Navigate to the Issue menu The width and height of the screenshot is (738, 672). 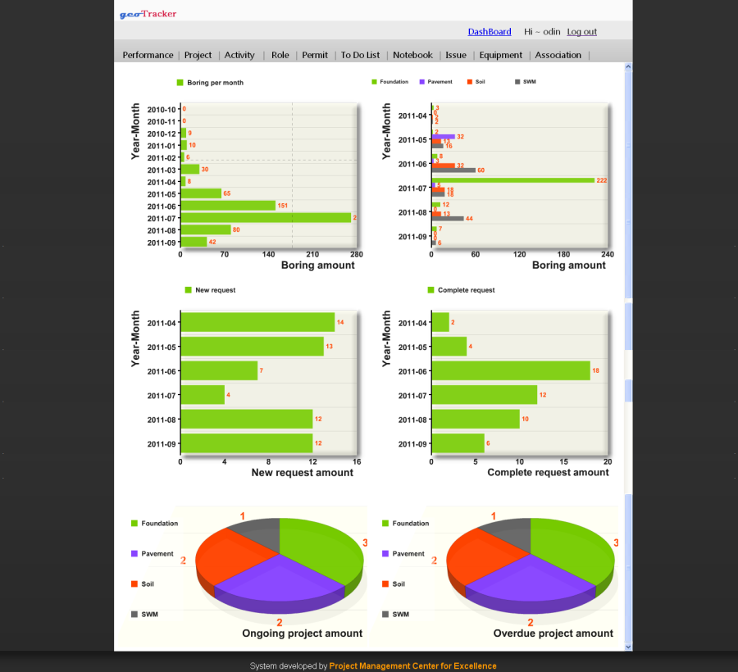click(x=456, y=55)
